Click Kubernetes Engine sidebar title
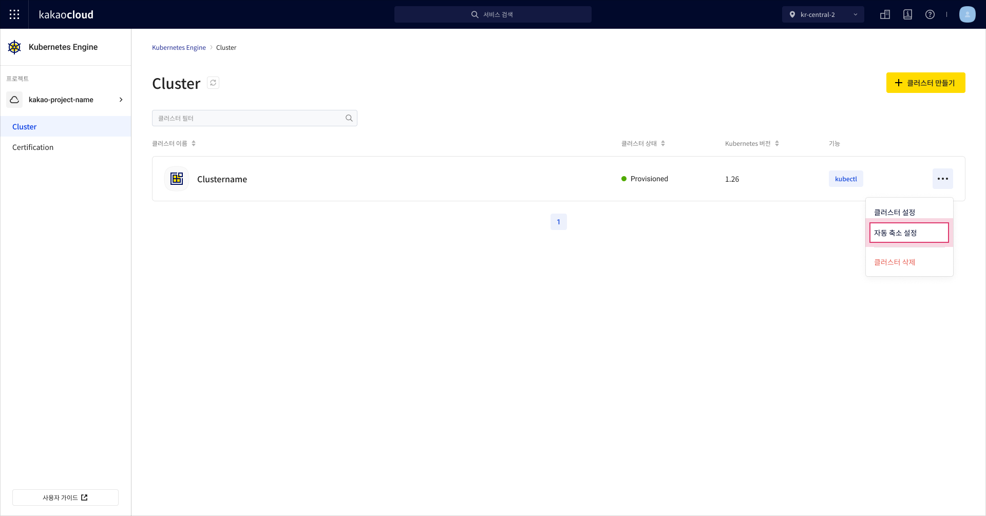The height and width of the screenshot is (516, 986). click(x=63, y=47)
